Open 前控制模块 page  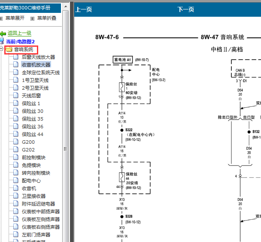coord(33,157)
